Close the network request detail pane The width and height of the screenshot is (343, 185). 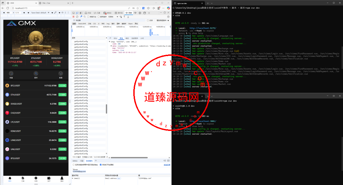(x=110, y=38)
